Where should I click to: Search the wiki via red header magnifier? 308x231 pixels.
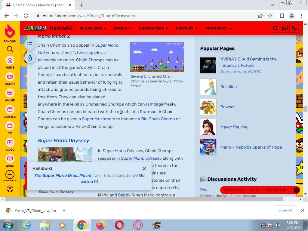click(276, 28)
